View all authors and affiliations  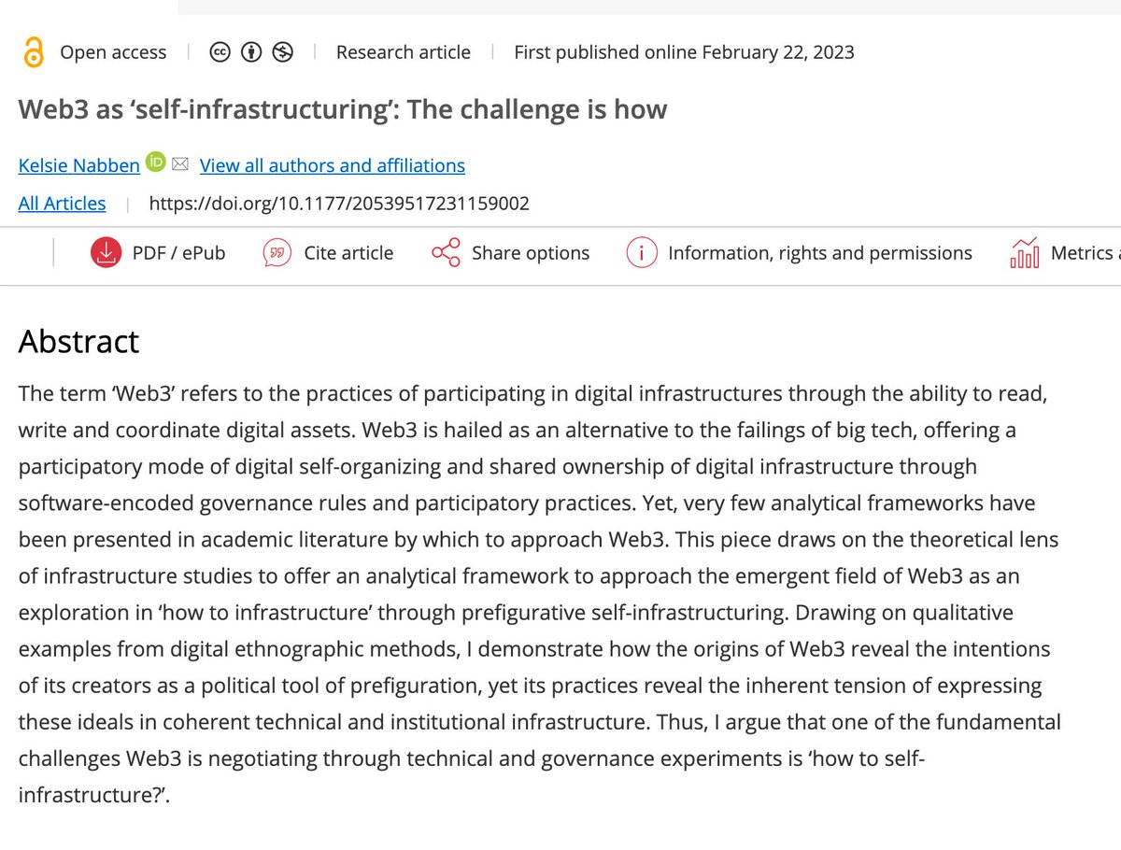click(x=333, y=165)
